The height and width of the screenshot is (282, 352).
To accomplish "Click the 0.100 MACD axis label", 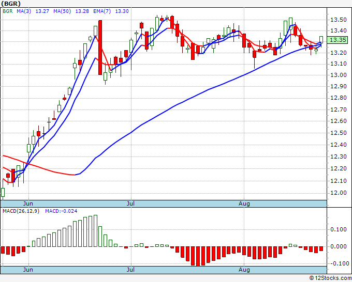I will tap(339, 229).
